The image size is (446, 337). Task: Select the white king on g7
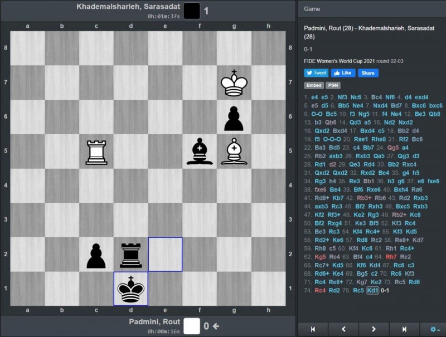point(234,83)
